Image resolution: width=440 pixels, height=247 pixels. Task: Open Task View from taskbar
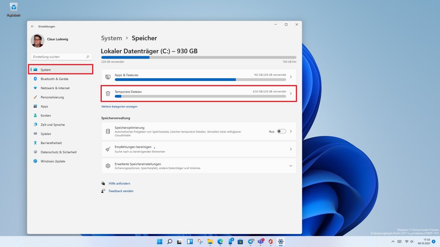(180, 242)
